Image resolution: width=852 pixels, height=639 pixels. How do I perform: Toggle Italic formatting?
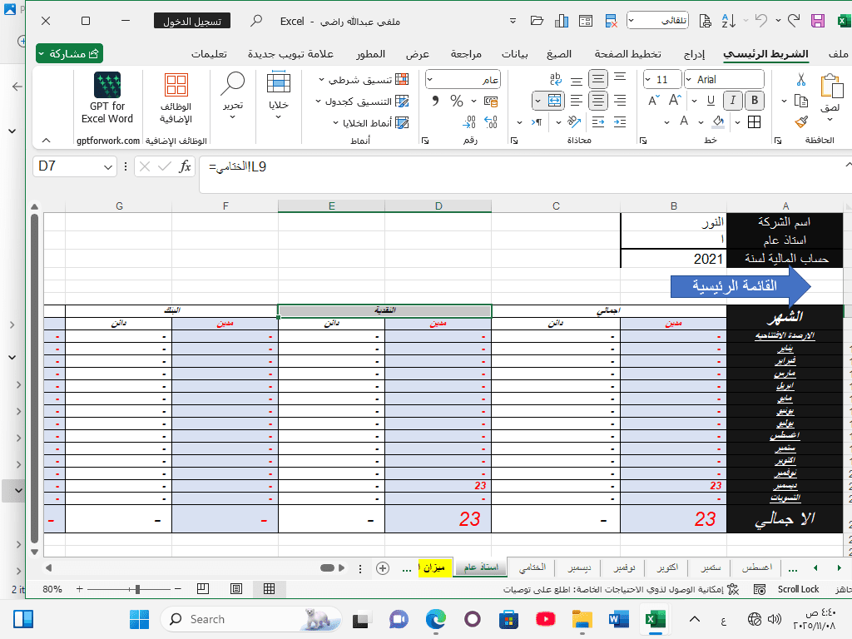[732, 101]
